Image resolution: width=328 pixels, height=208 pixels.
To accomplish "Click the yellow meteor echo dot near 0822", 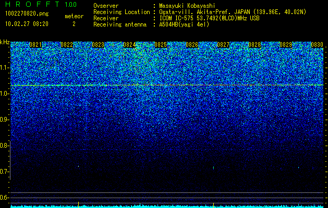I will click(x=78, y=166).
